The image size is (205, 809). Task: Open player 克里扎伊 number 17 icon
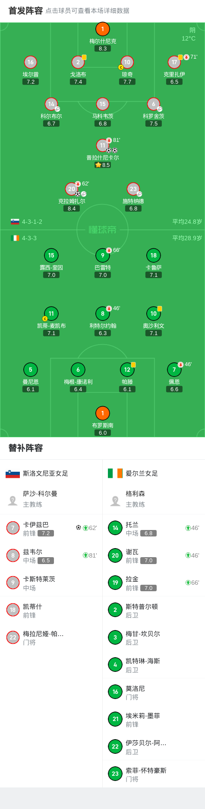coord(174,62)
